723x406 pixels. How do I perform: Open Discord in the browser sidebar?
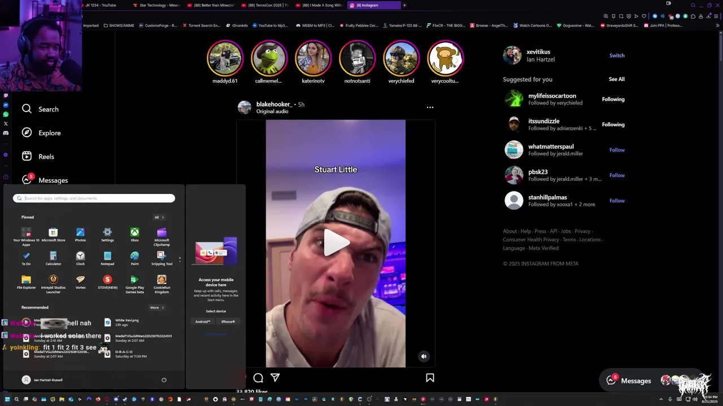6,133
